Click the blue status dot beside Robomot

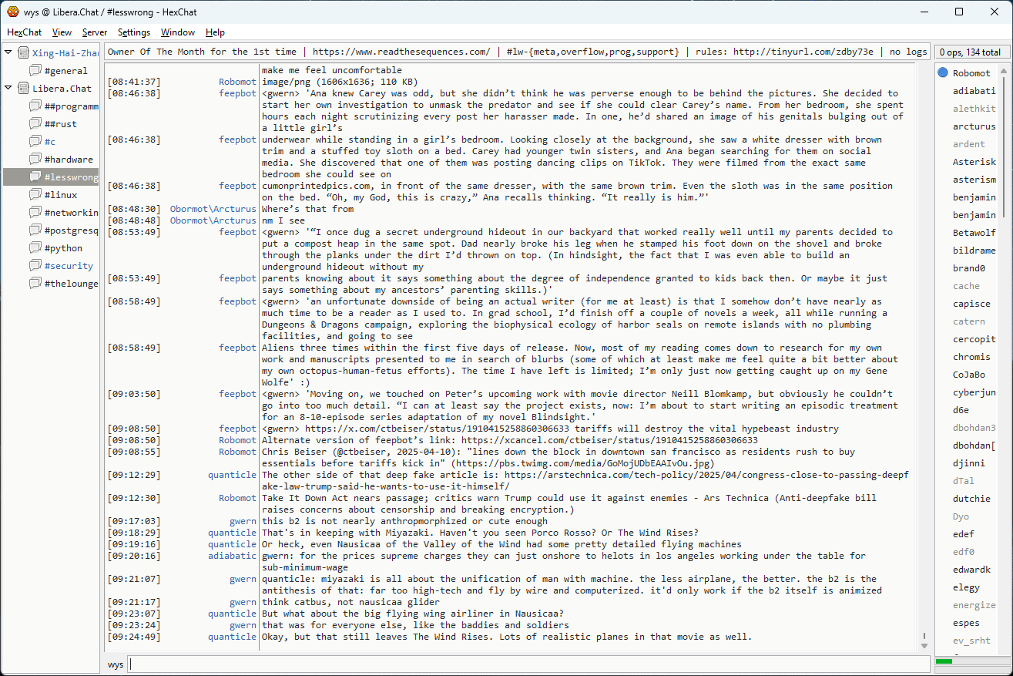(x=943, y=73)
